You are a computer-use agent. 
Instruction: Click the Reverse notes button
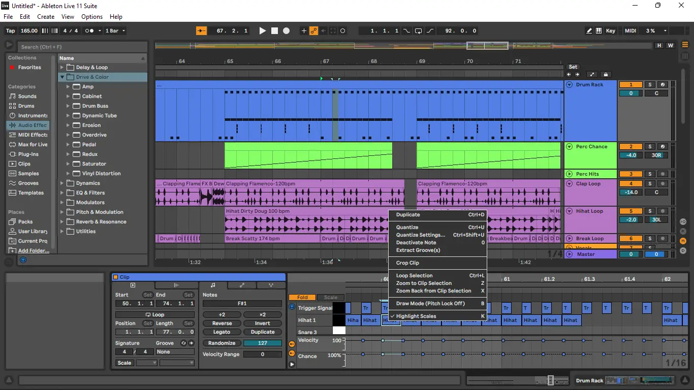(x=222, y=323)
